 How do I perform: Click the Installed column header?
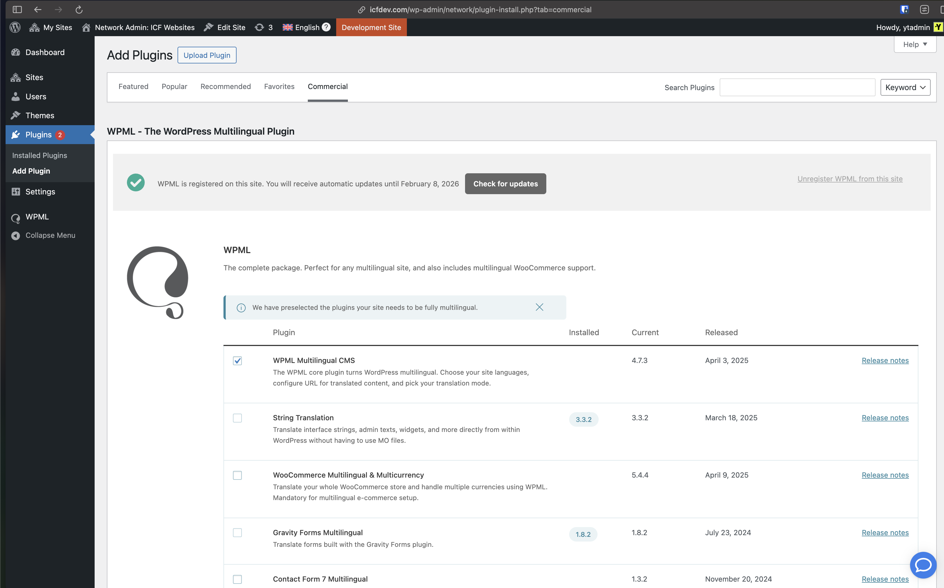(584, 332)
